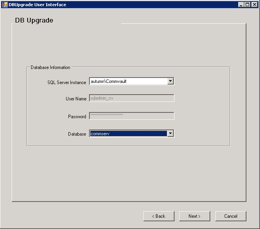Click the Database field label

pos(77,134)
